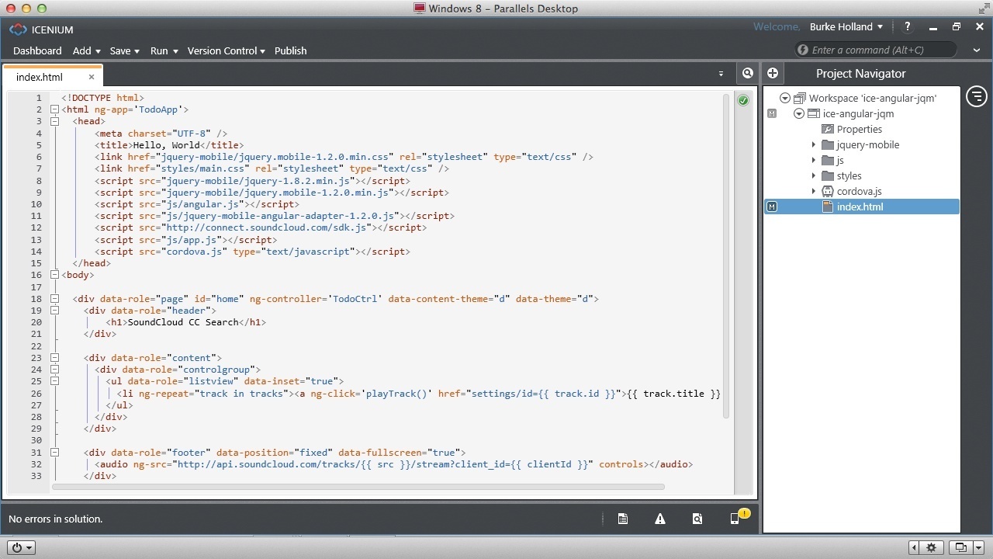Expand the jquery-mobile folder arrow
This screenshot has width=993, height=559.
(814, 144)
